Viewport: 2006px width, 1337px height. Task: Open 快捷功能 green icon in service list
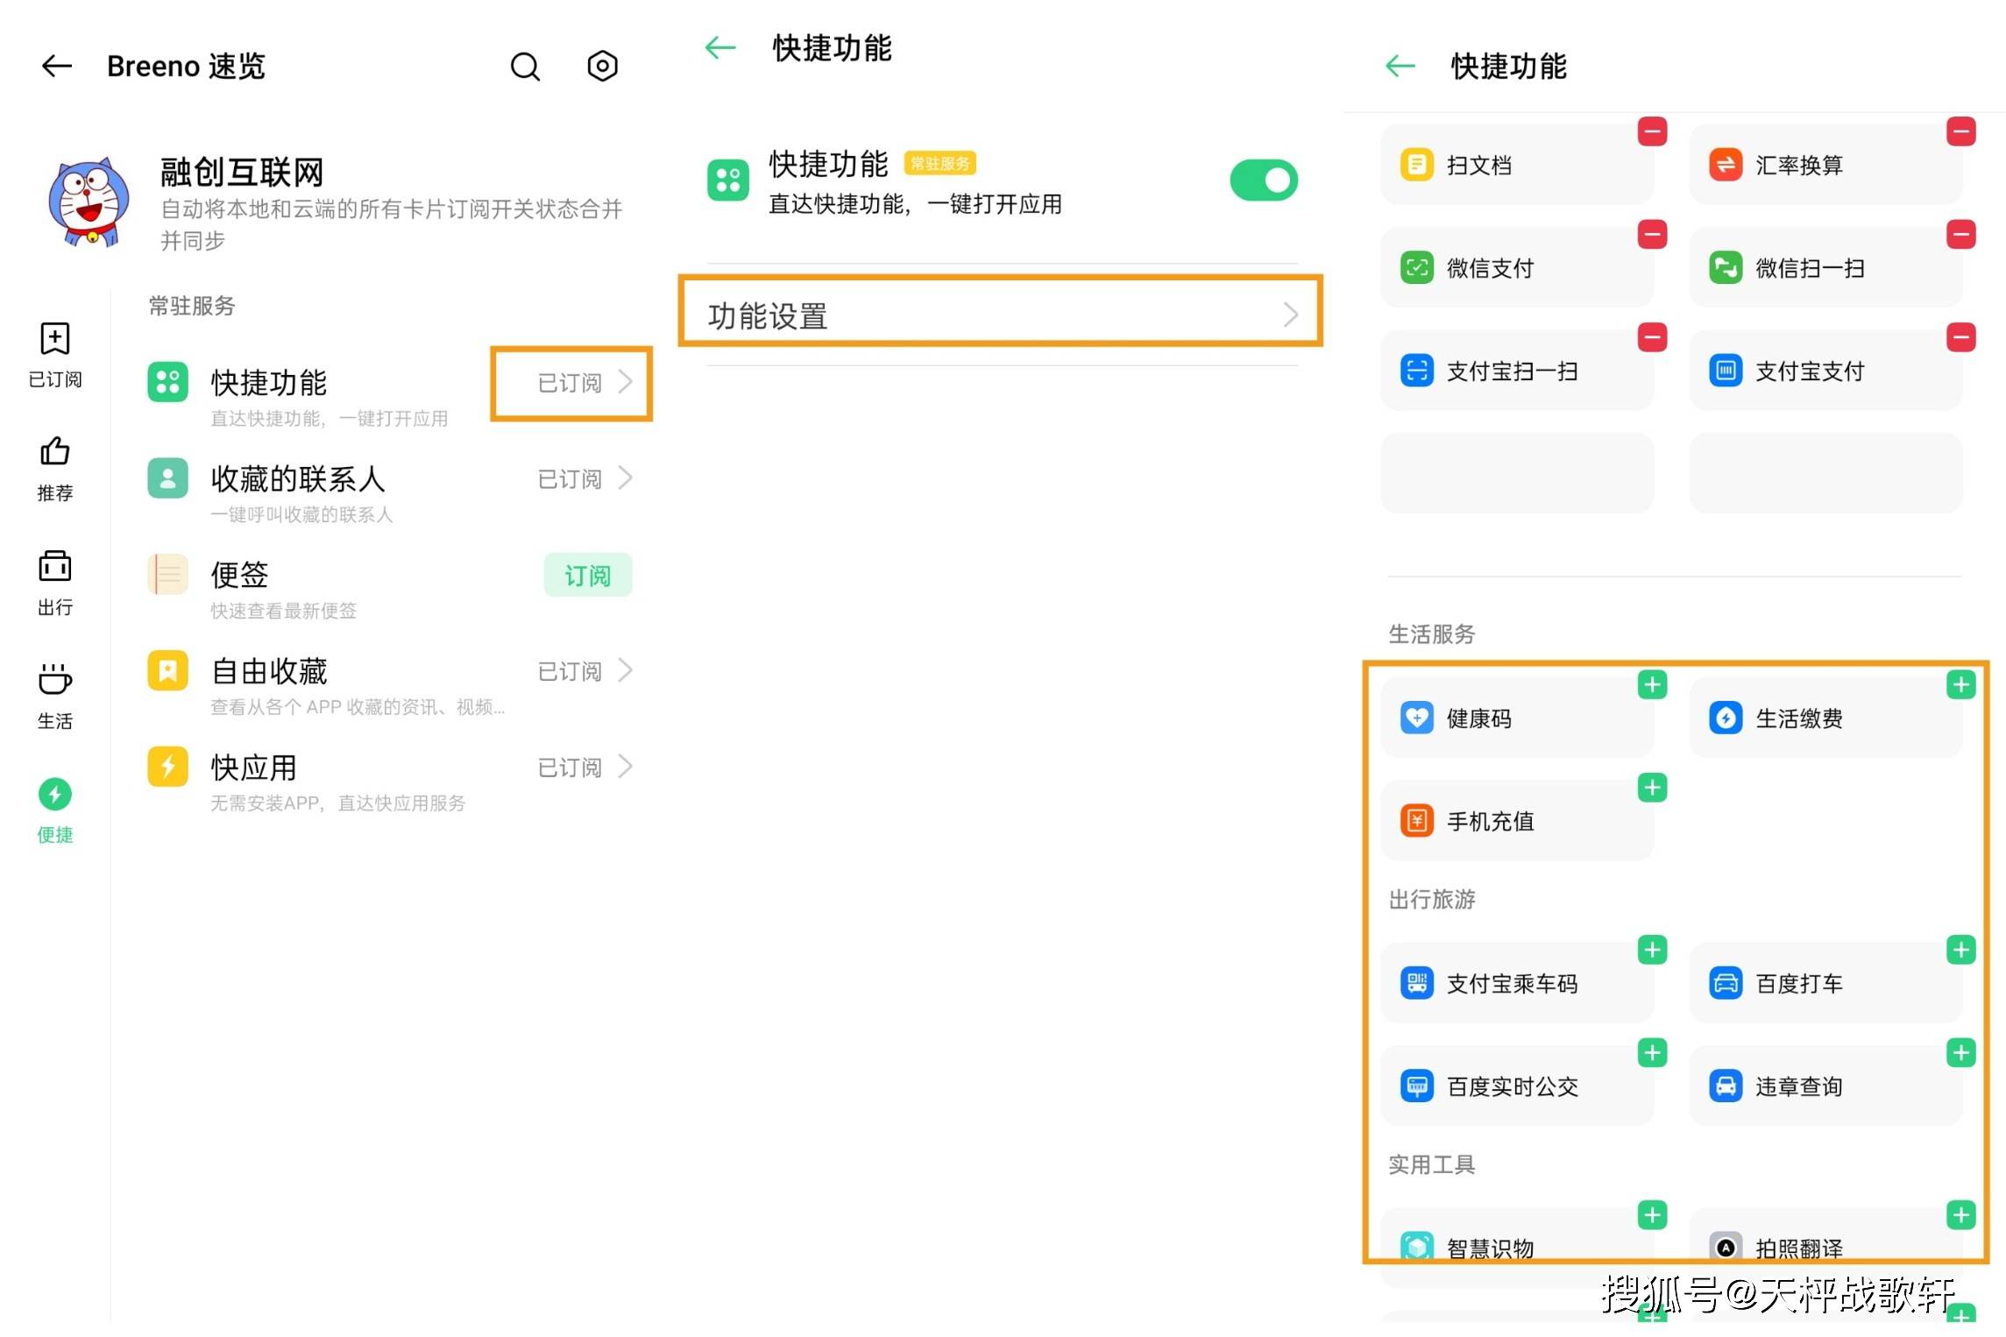[x=167, y=382]
